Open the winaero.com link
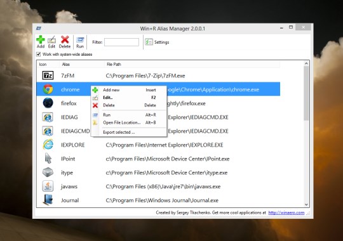This screenshot has width=343, height=241. (x=286, y=212)
